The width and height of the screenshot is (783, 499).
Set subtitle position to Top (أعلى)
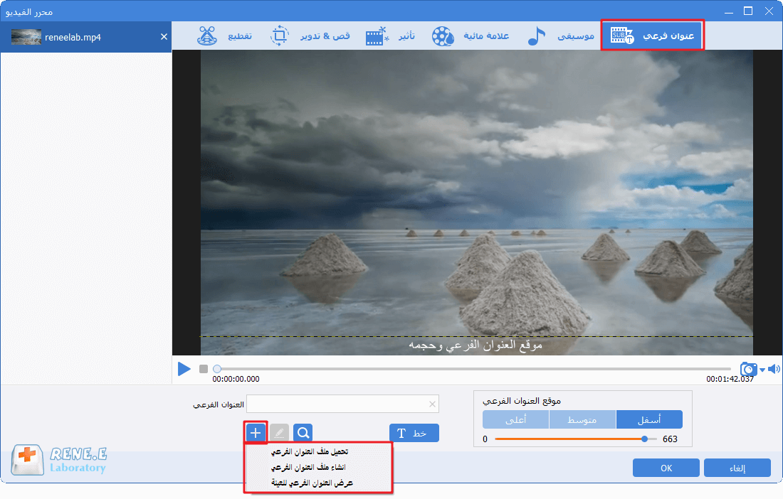coord(516,419)
